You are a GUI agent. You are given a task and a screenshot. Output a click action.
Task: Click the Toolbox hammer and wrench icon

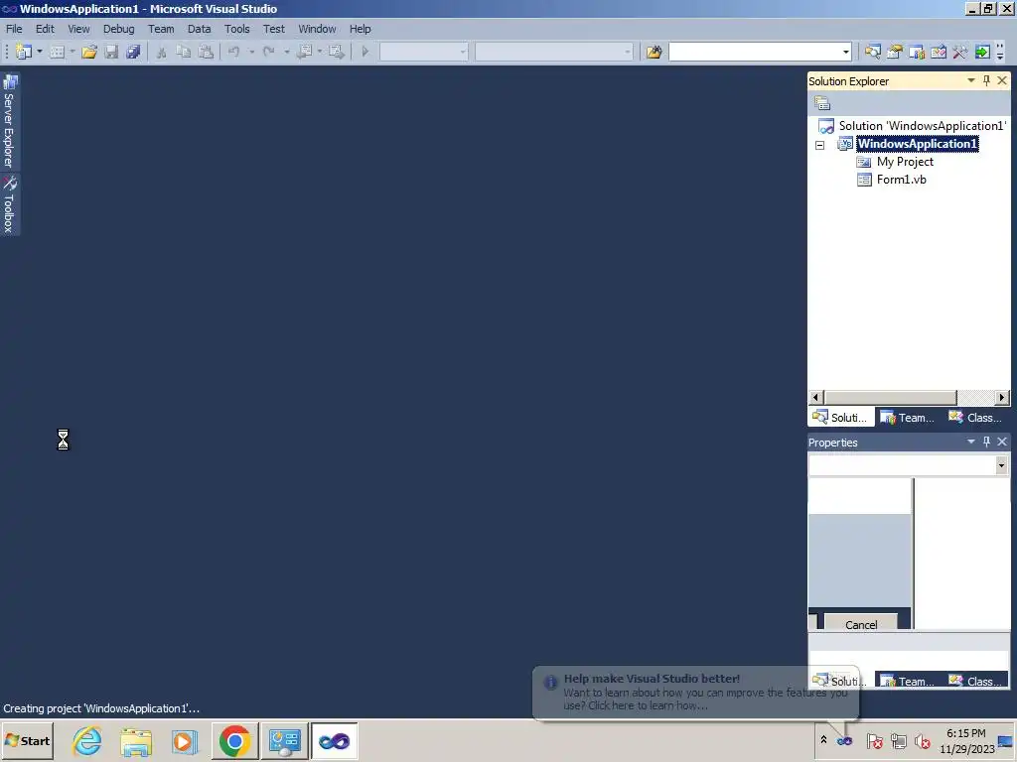pos(960,52)
